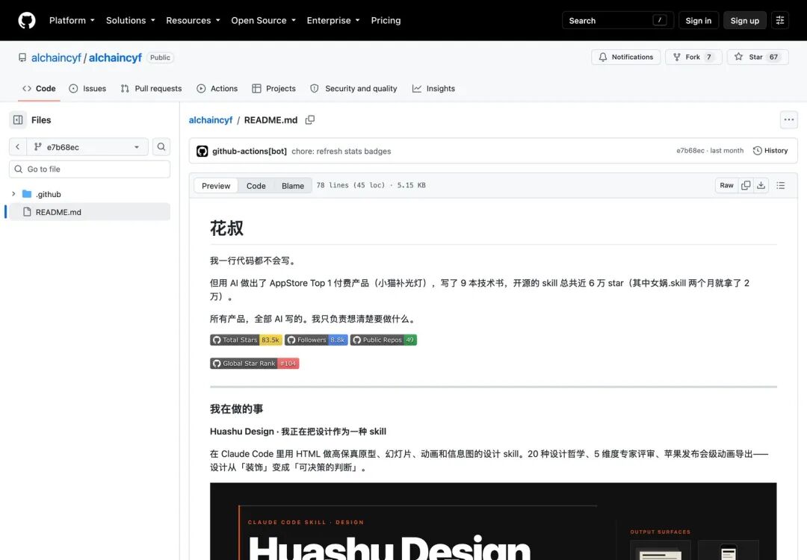Click the '我在做的事' heading
Screen dimensions: 807x560
pos(236,409)
